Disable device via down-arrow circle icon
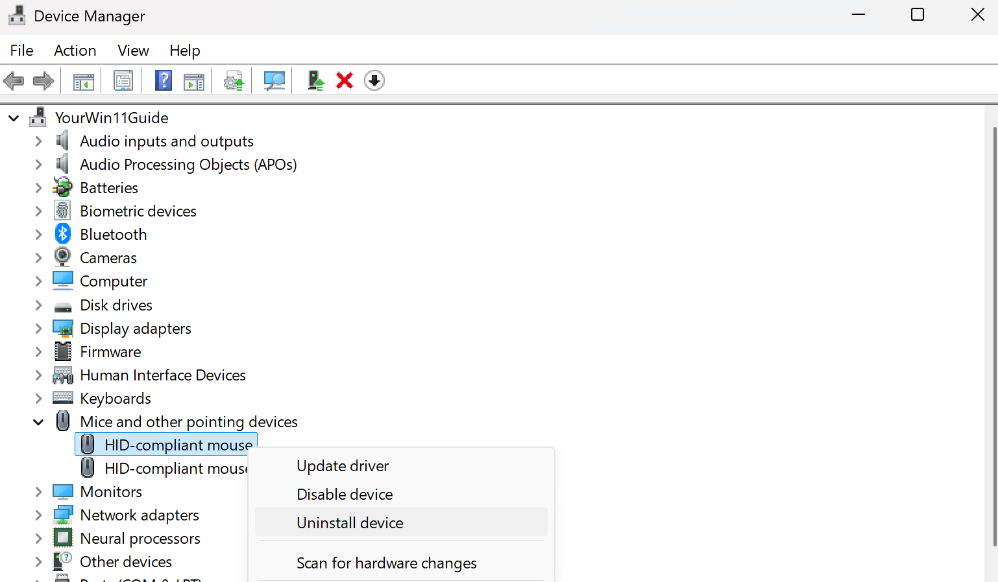998x582 pixels. point(374,80)
